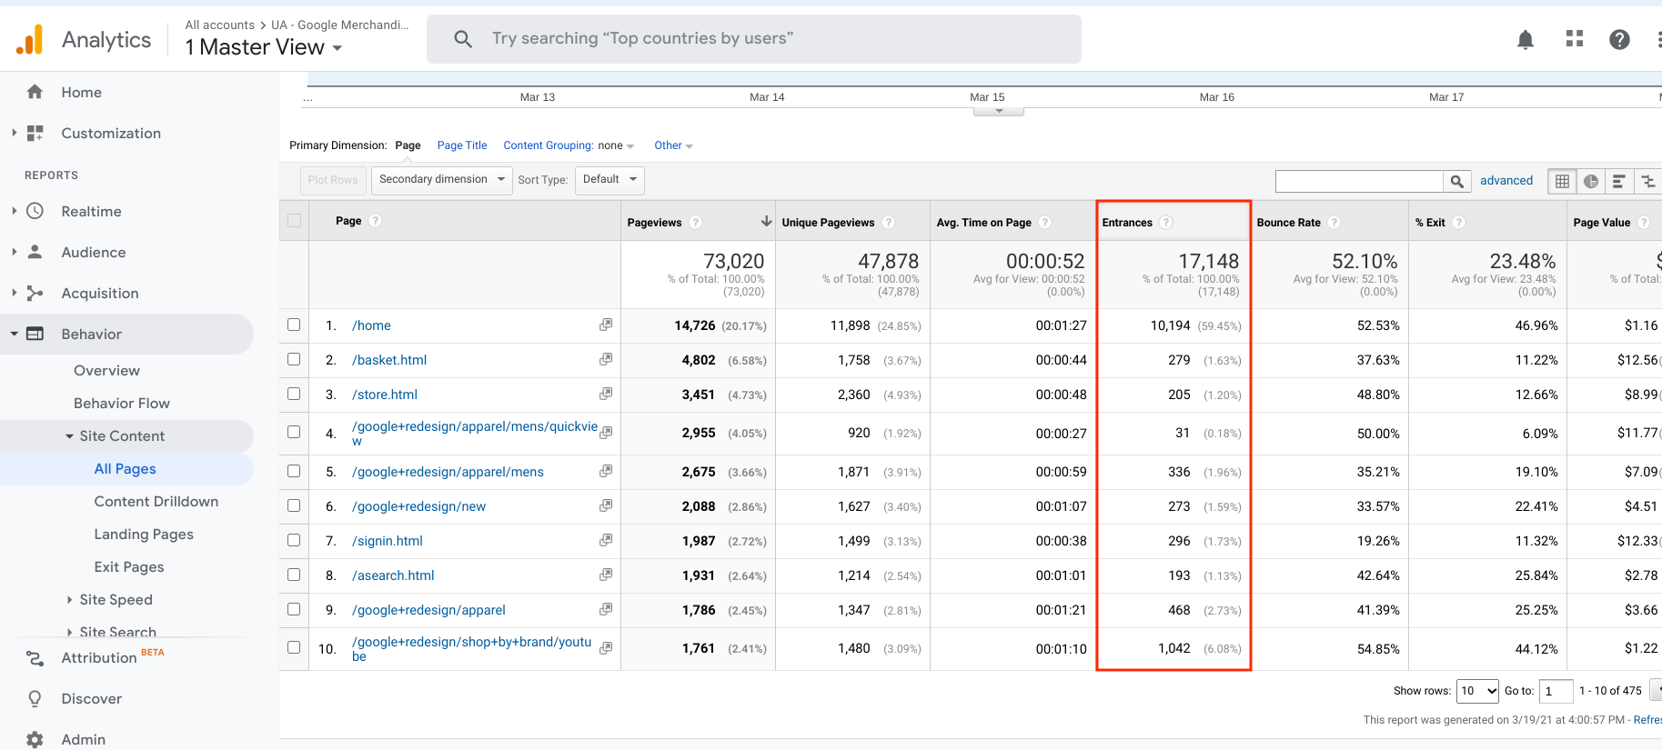Open /home page in new window icon
The image size is (1662, 750).
coord(606,325)
